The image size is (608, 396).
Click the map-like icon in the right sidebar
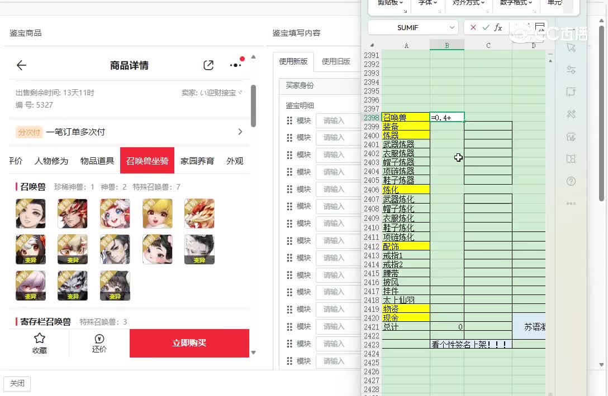(571, 159)
